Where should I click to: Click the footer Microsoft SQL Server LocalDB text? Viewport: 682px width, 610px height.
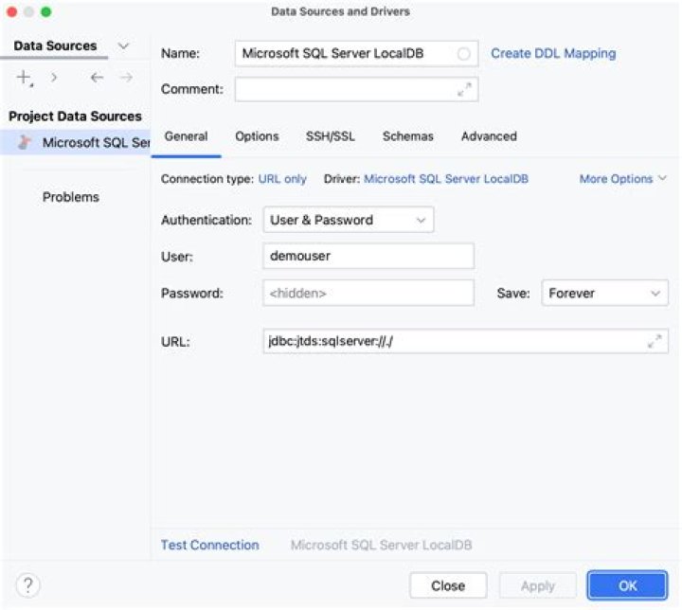[381, 545]
